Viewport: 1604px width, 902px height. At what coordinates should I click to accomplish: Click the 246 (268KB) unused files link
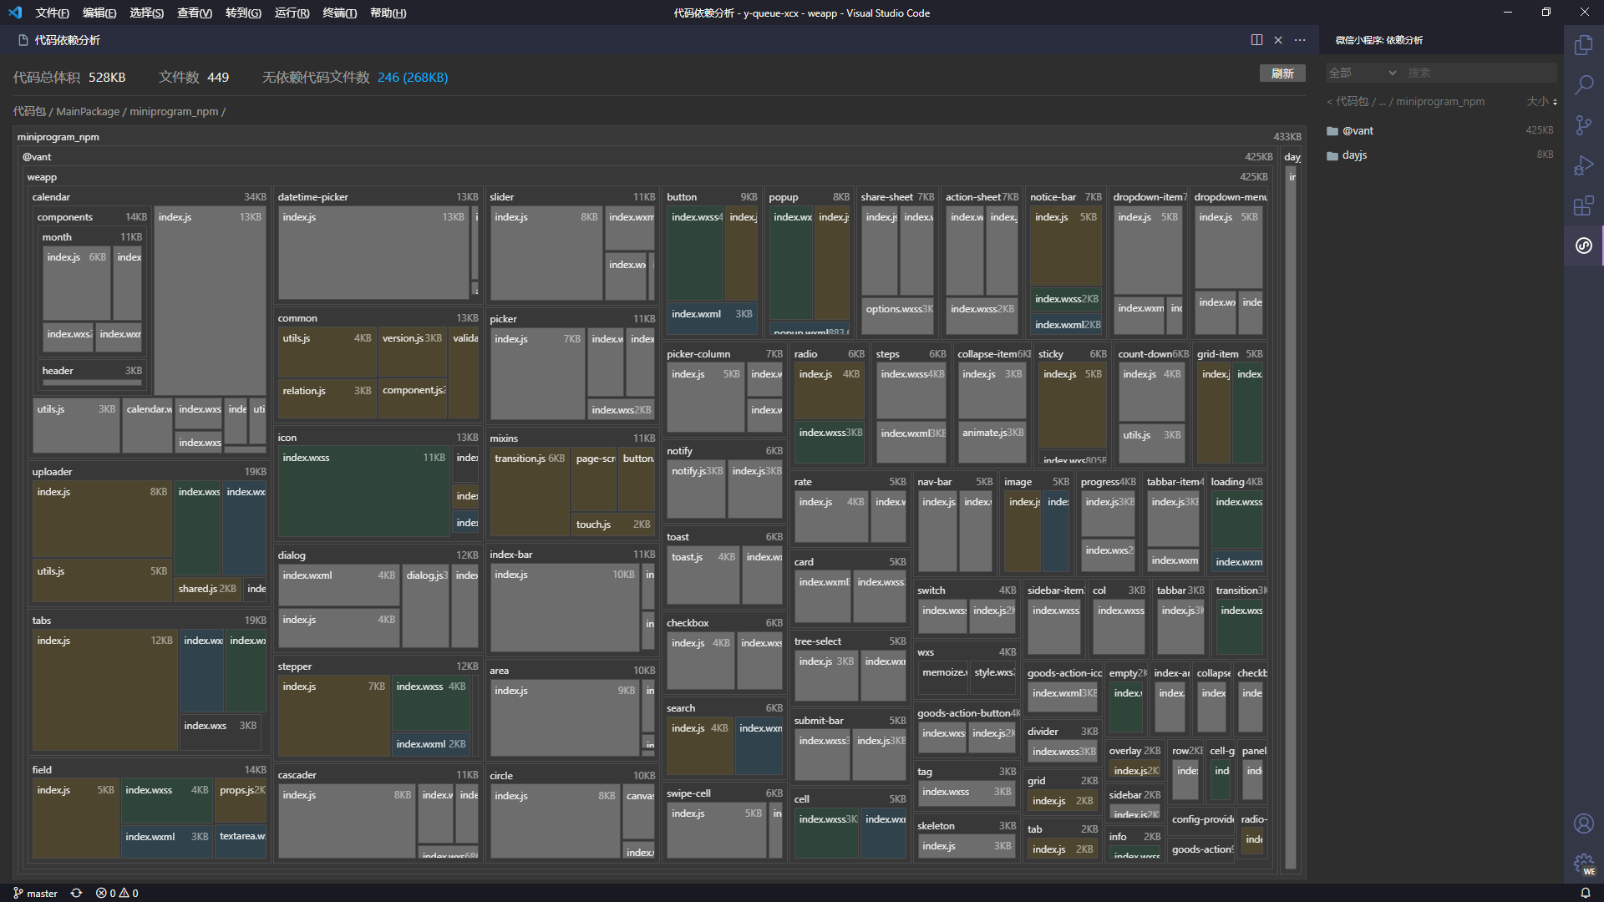[x=413, y=78]
